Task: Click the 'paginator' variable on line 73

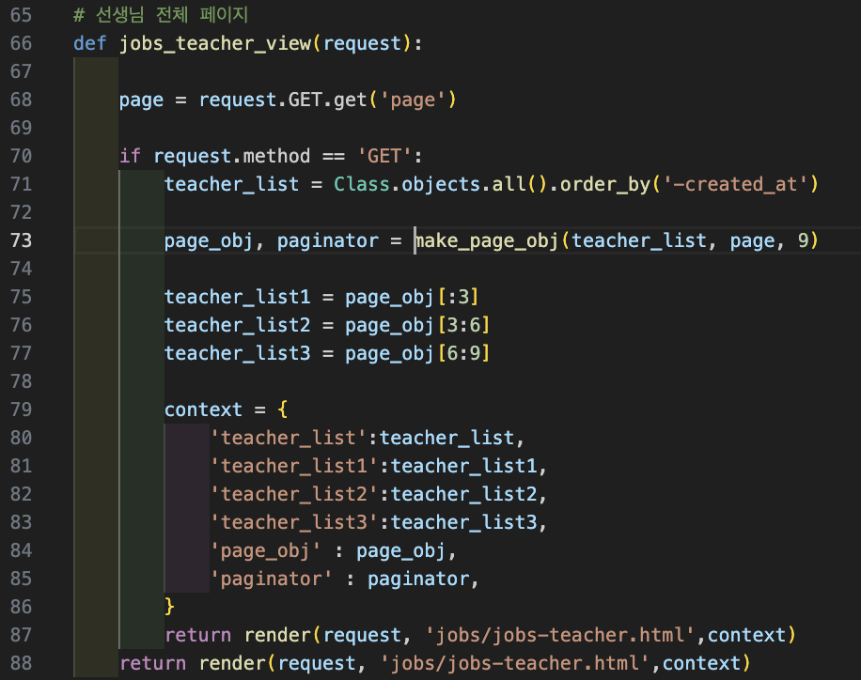Action: (328, 240)
